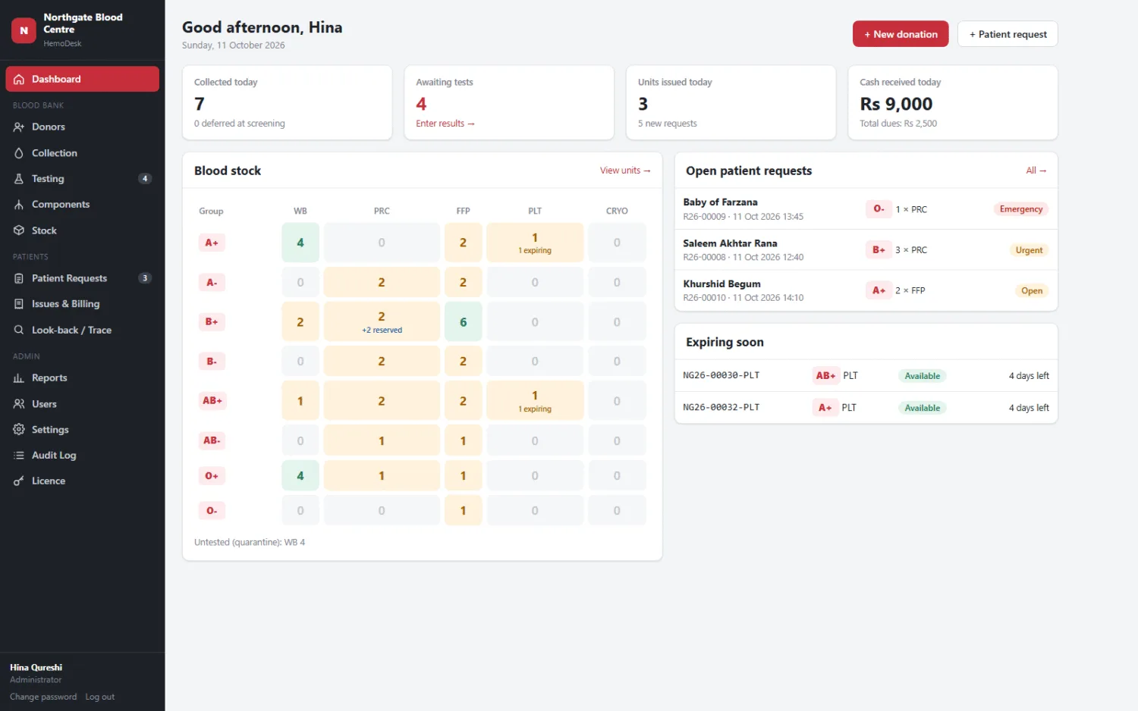
Task: Click the Stock box icon
Action: click(x=19, y=230)
